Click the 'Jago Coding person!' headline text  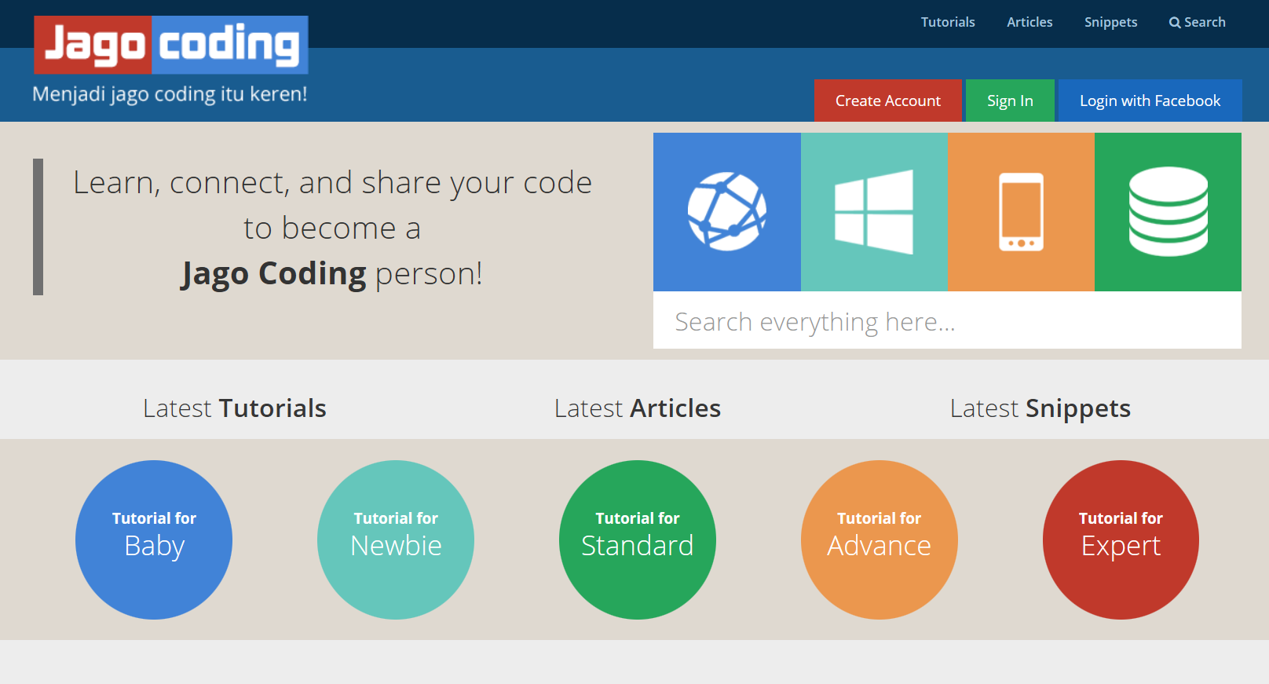coord(331,274)
